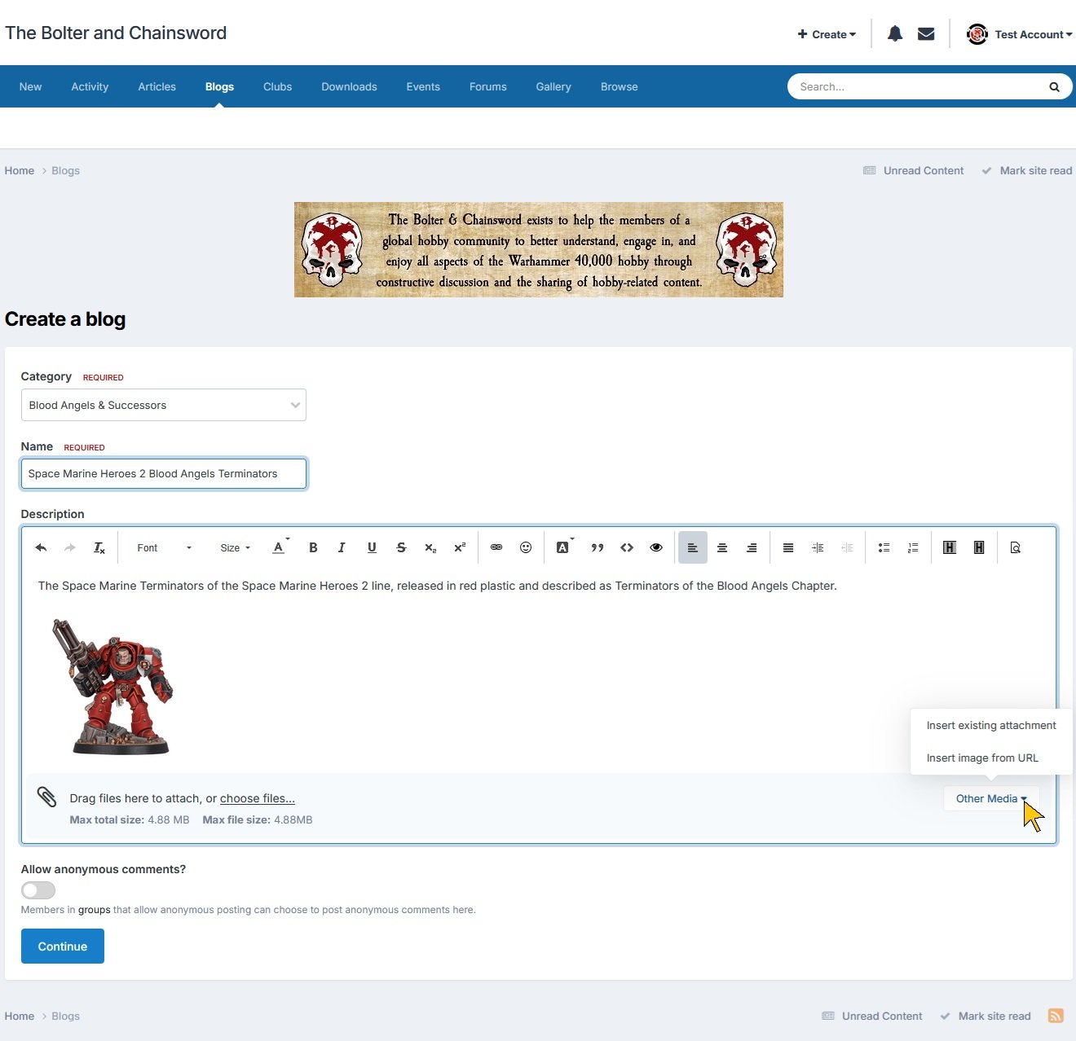The width and height of the screenshot is (1076, 1041).
Task: Open the Font dropdown
Action: [164, 548]
